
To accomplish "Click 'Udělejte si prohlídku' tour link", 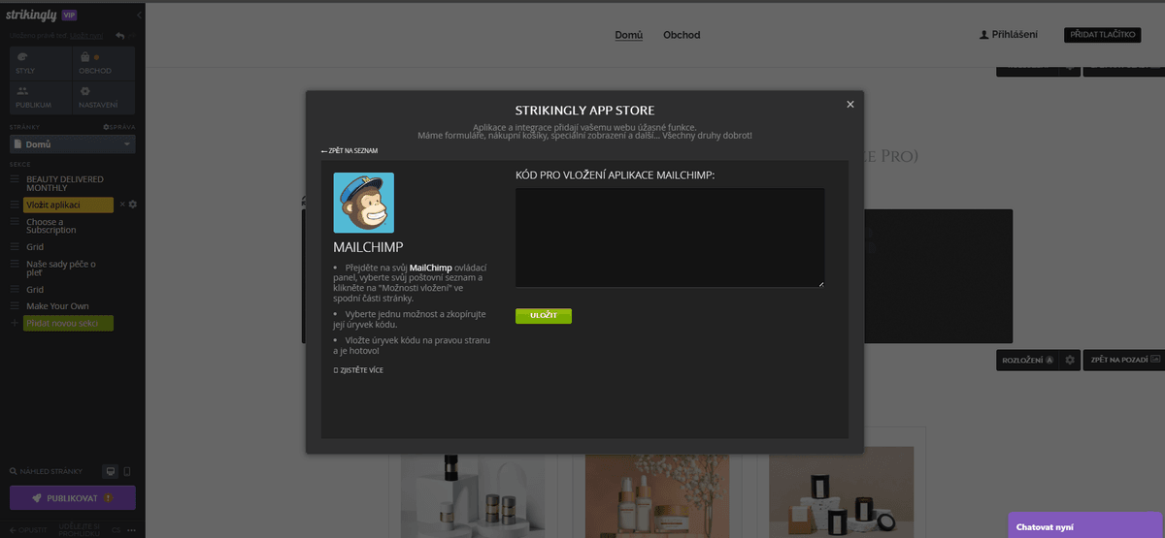I will 82,528.
